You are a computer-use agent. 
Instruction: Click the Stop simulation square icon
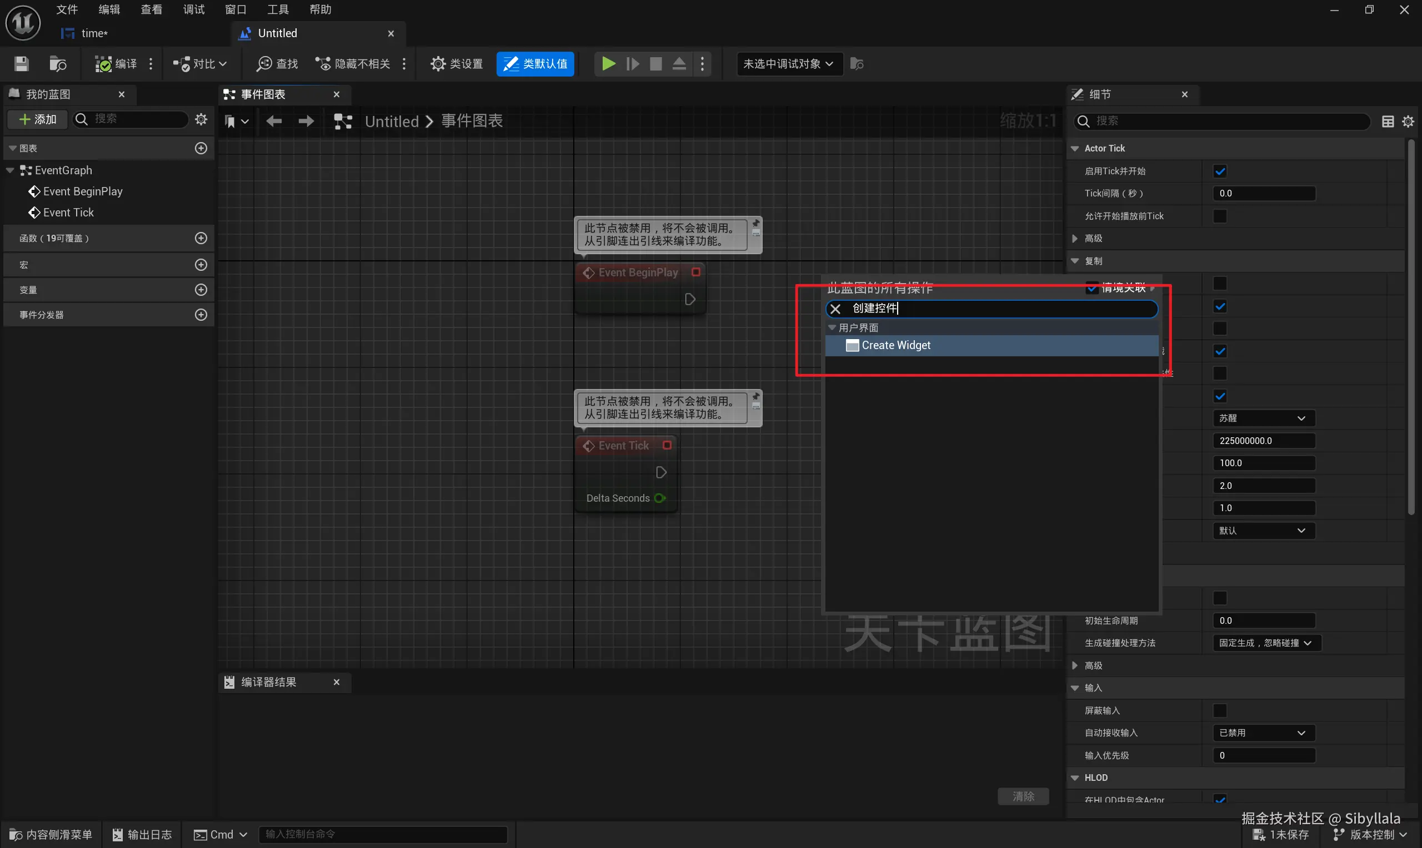(x=655, y=63)
